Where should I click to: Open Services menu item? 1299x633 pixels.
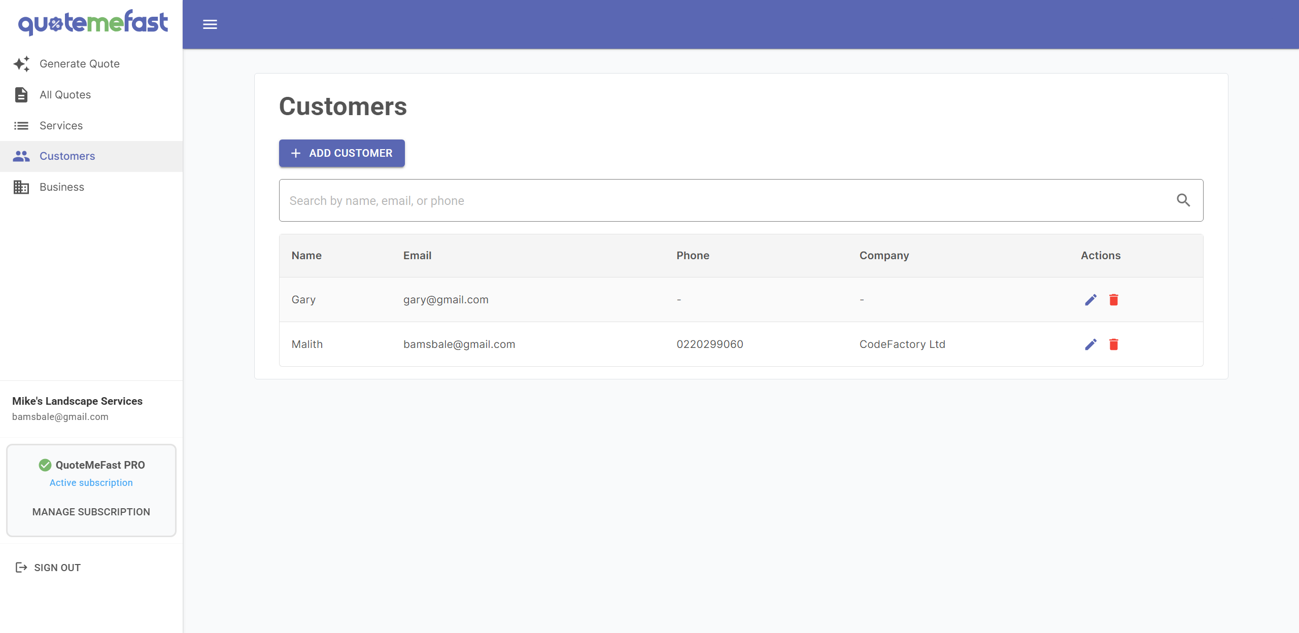pos(91,126)
